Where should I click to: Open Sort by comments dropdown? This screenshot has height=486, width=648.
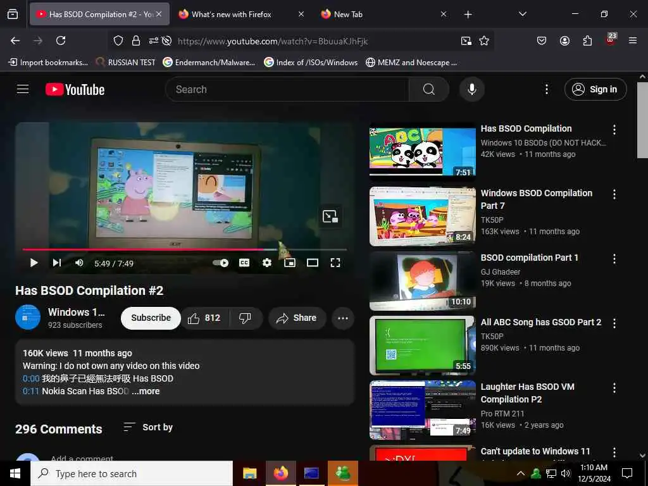148,427
